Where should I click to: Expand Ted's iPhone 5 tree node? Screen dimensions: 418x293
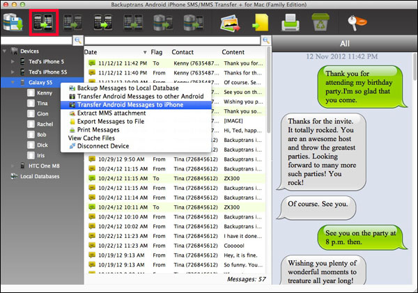(x=13, y=61)
